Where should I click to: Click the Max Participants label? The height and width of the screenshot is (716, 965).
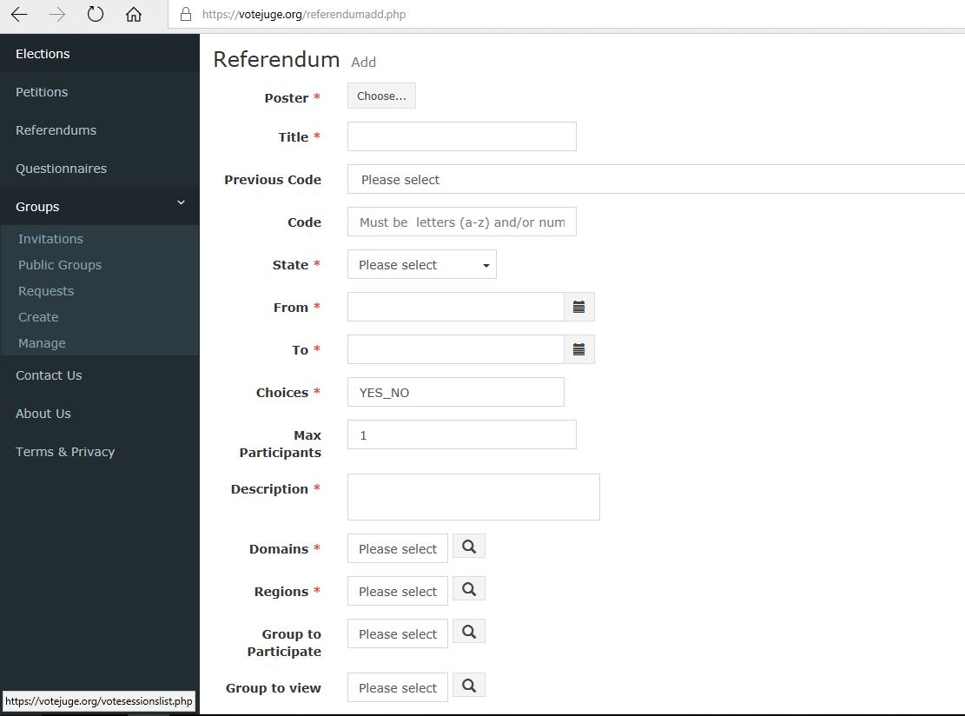pos(280,444)
